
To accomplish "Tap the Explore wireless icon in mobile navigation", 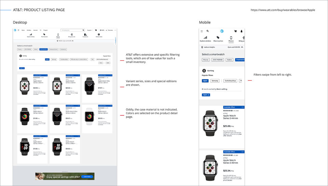I will [x=205, y=37].
